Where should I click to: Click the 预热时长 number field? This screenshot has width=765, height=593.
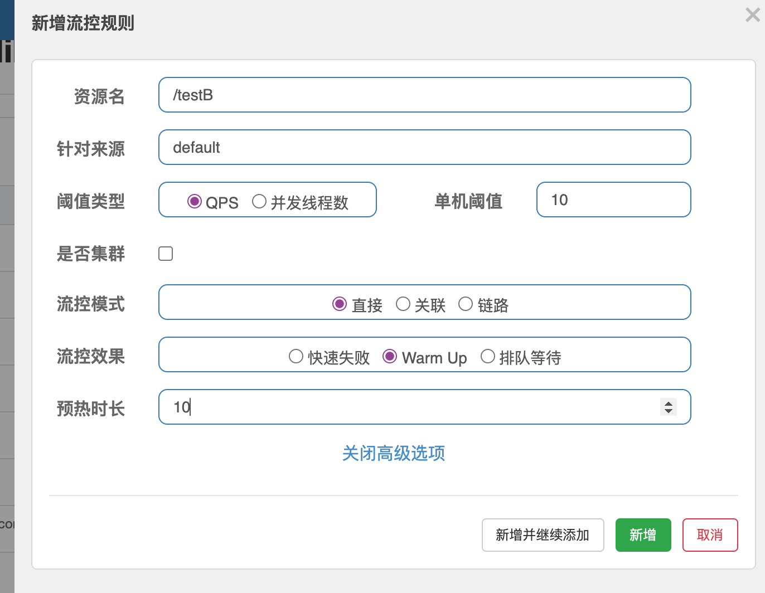point(425,407)
